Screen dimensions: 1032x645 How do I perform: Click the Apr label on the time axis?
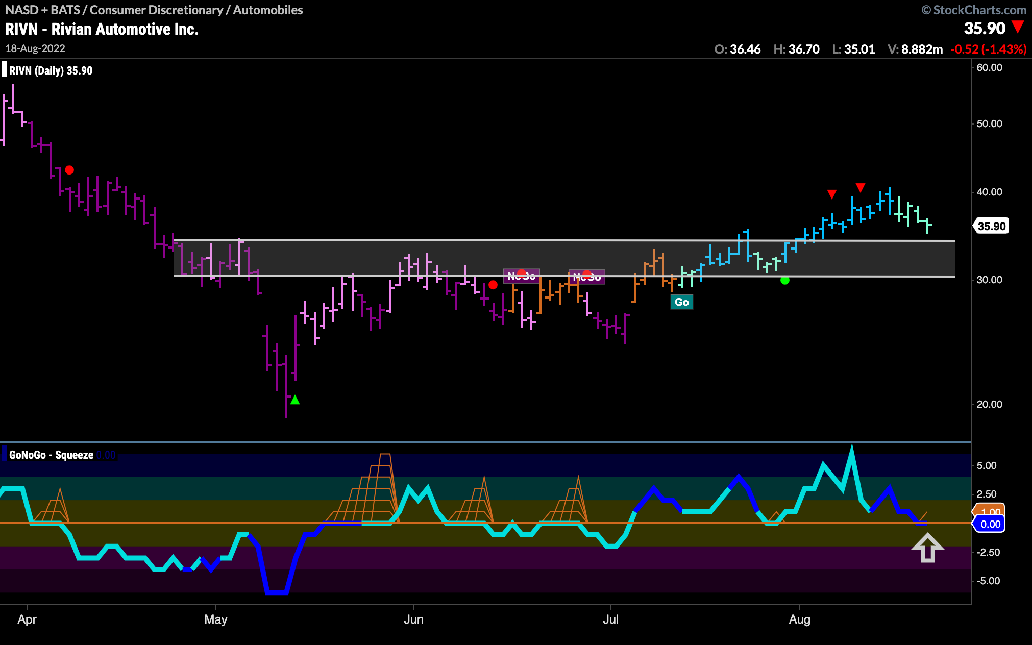(27, 619)
